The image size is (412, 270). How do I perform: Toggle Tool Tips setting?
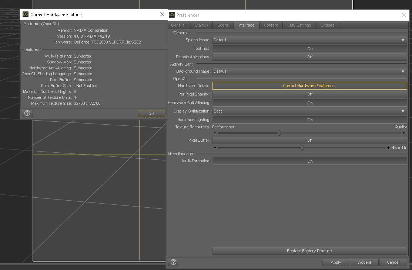coord(310,48)
